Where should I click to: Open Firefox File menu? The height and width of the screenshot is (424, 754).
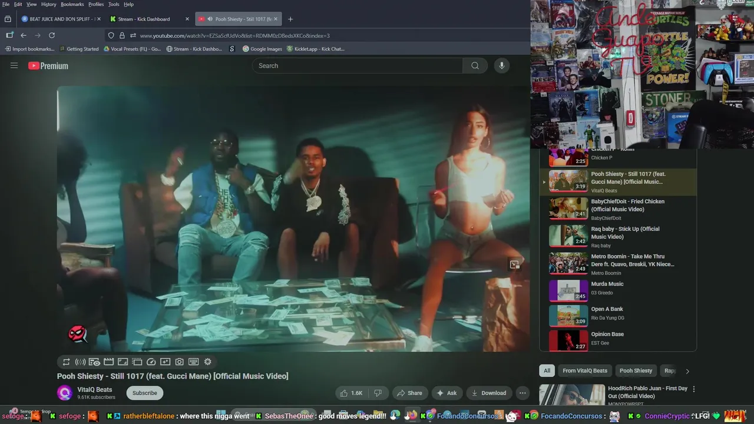coord(6,4)
